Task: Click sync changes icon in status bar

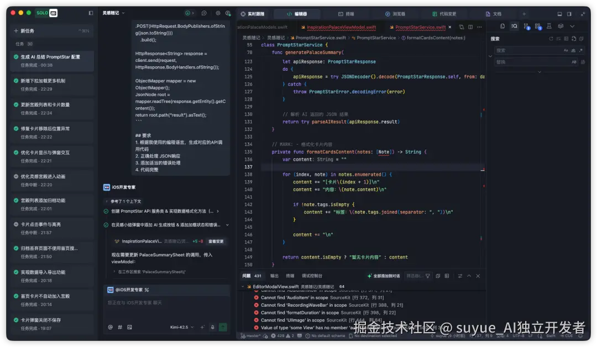Action: pyautogui.click(x=265, y=336)
